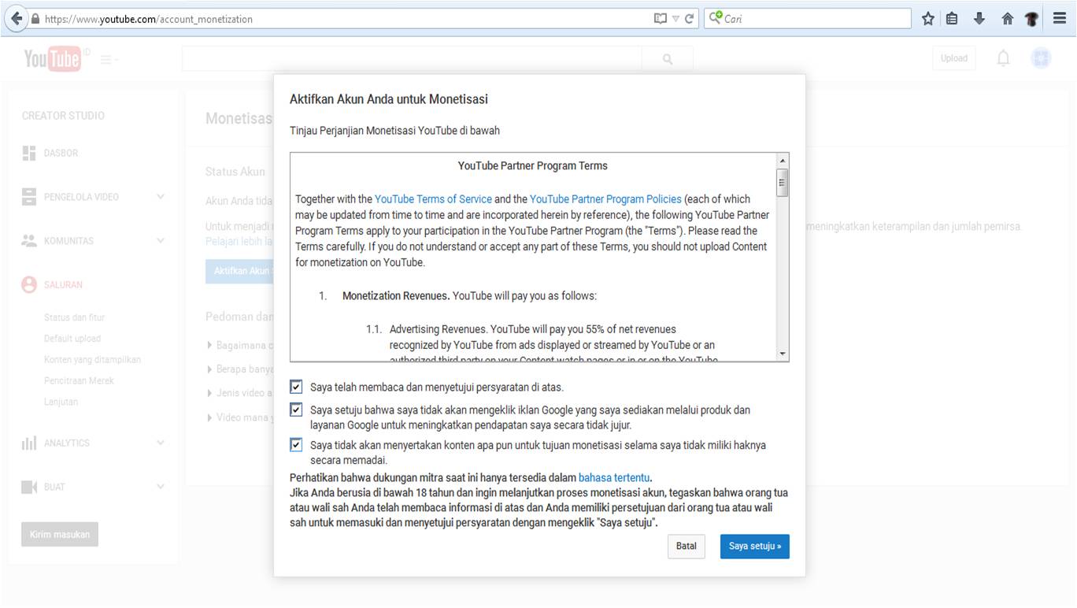
Task: Select Konten yang ditampilkan submenu
Action: pos(92,360)
